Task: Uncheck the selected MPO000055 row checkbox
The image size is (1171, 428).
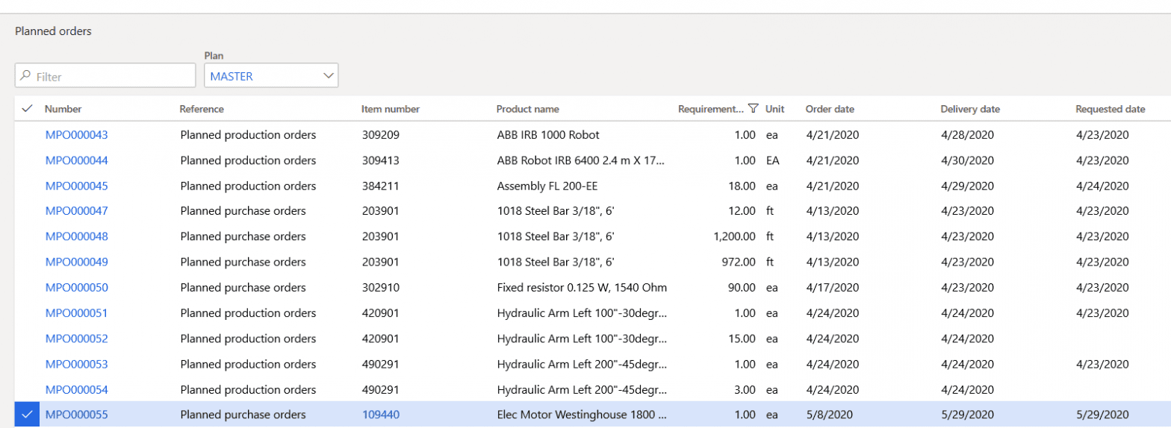Action: pos(28,415)
